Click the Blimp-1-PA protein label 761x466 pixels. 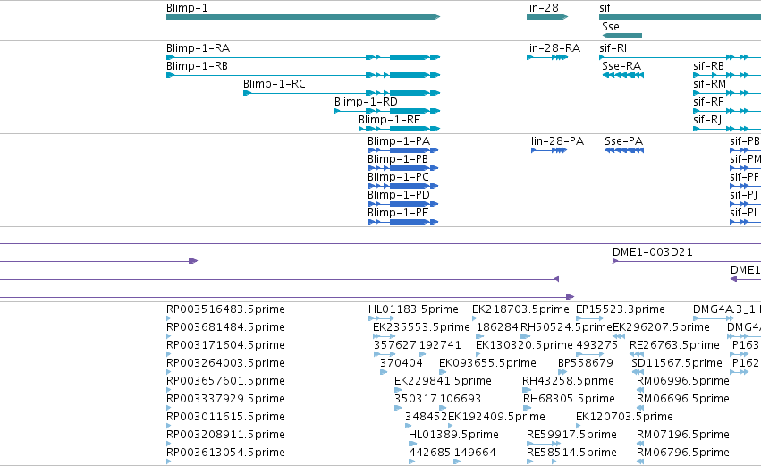[x=399, y=141]
